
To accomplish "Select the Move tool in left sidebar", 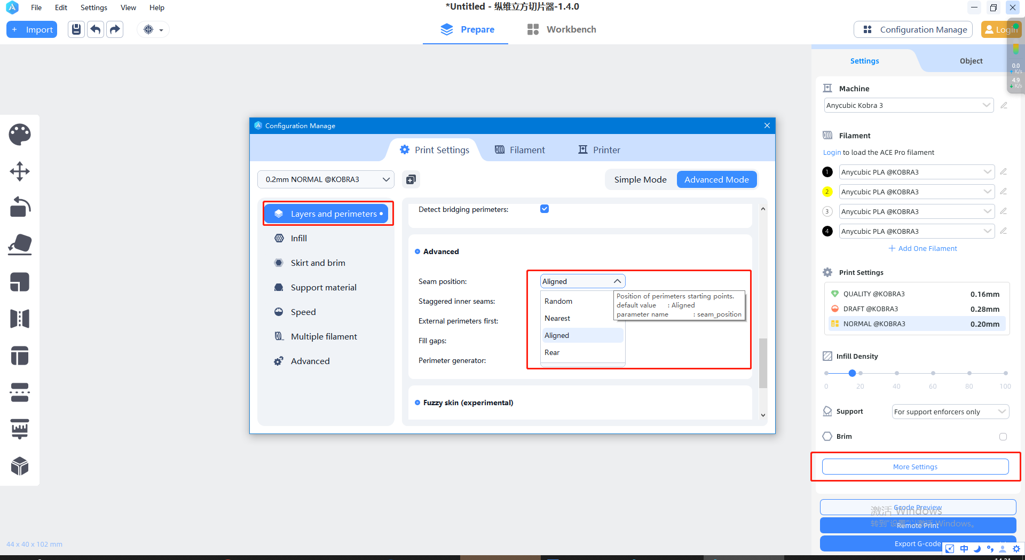I will (x=20, y=171).
